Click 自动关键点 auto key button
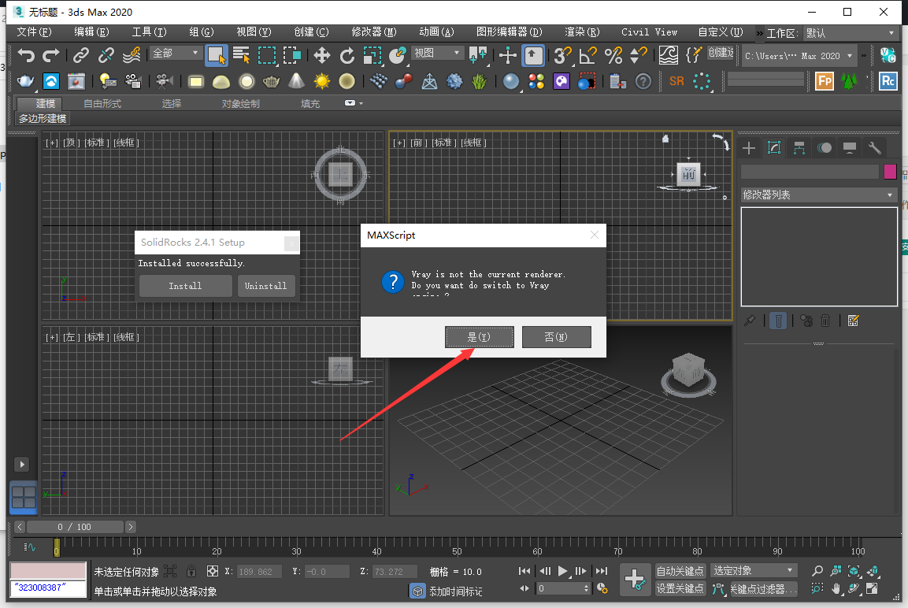The image size is (908, 608). [x=680, y=571]
